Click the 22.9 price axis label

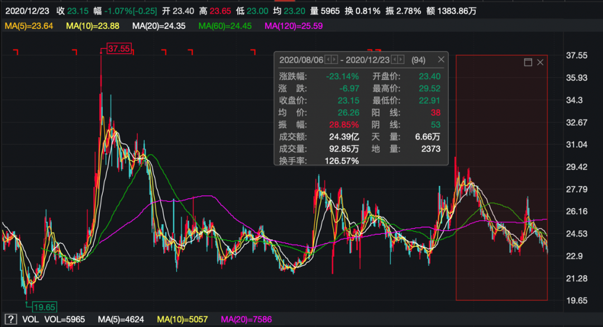[x=574, y=256]
